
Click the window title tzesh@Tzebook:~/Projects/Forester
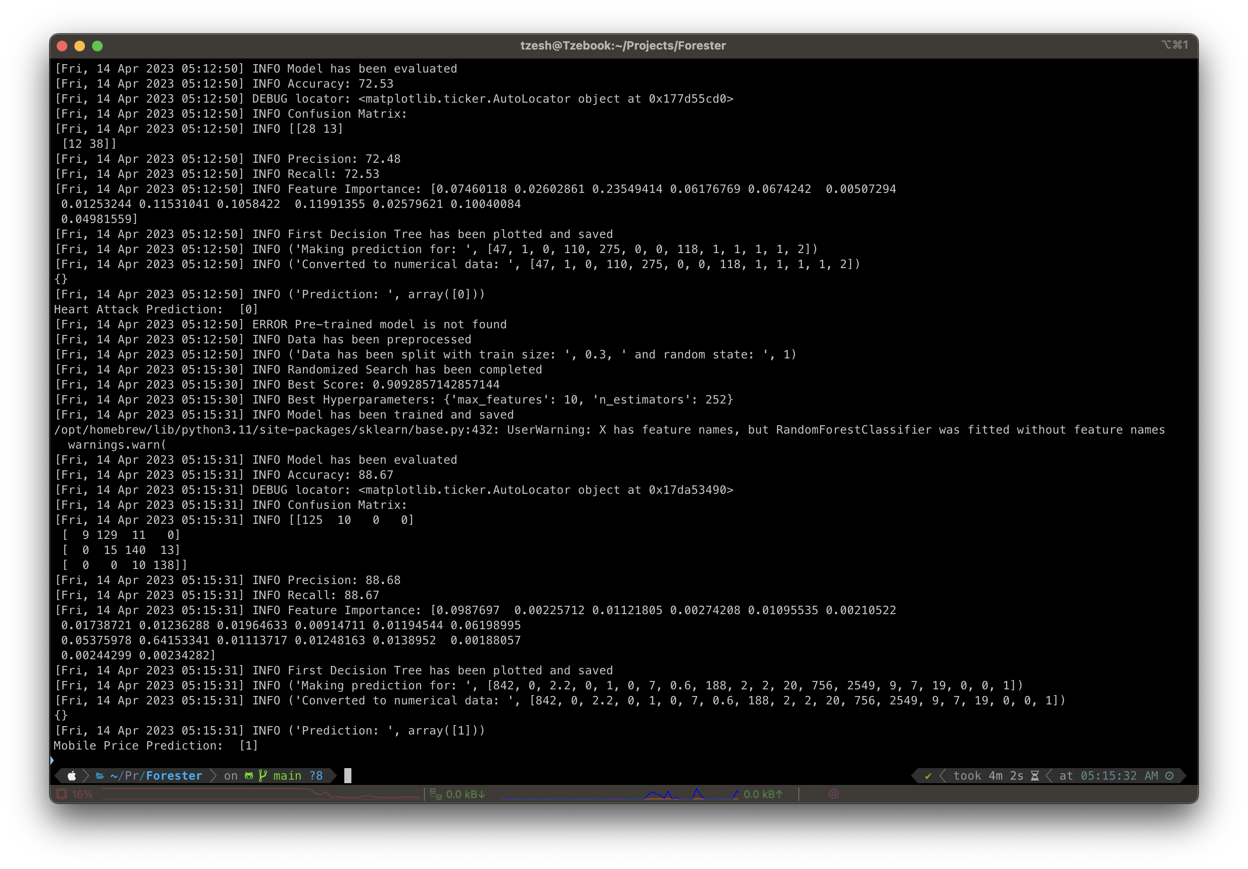[623, 46]
